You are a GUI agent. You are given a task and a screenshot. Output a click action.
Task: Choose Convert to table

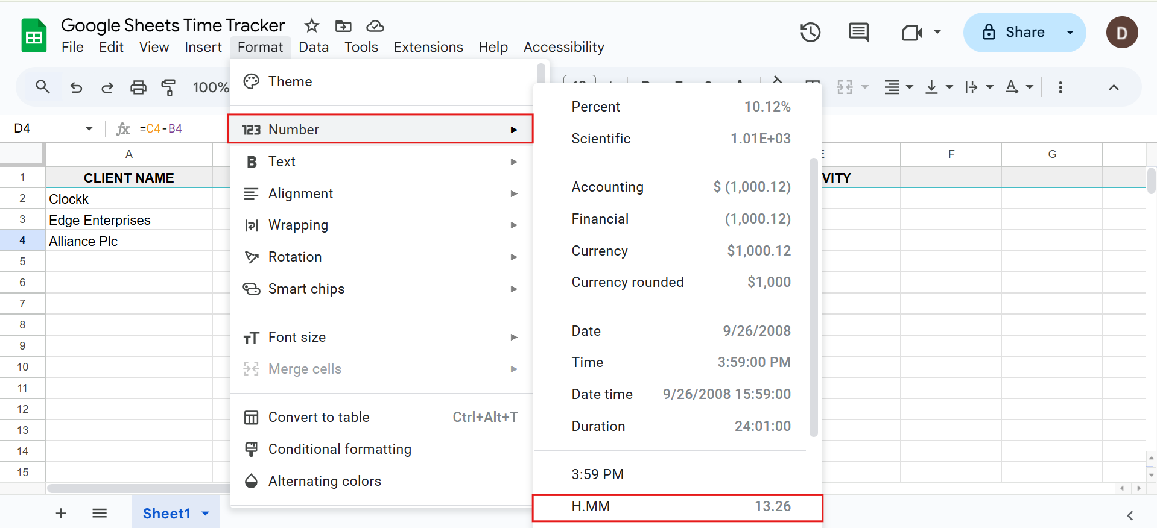point(381,417)
